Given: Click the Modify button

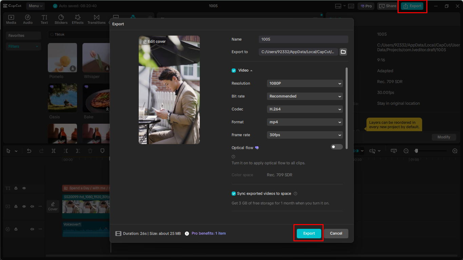Looking at the screenshot, I should pos(444,137).
